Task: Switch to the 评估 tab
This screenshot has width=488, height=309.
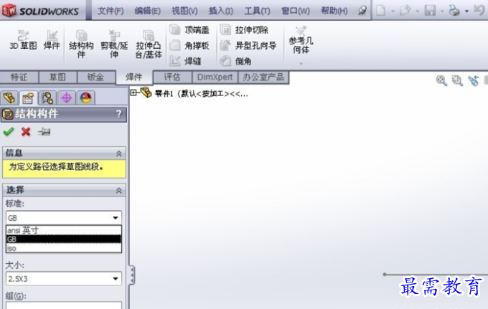Action: [172, 77]
